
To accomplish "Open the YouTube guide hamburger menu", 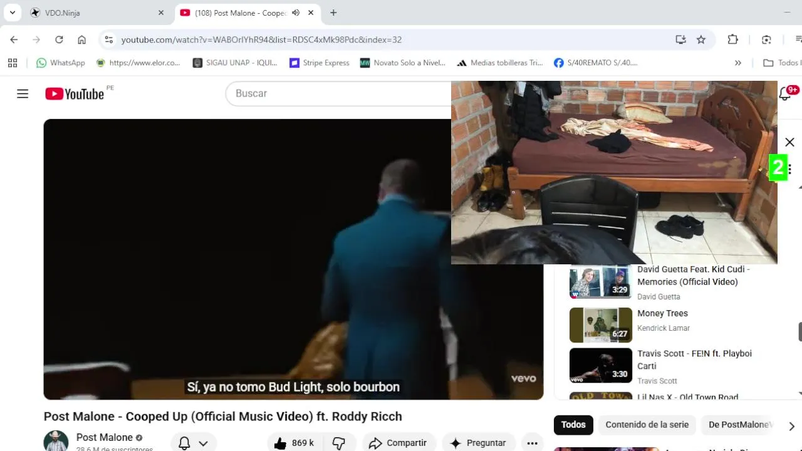I will point(23,94).
